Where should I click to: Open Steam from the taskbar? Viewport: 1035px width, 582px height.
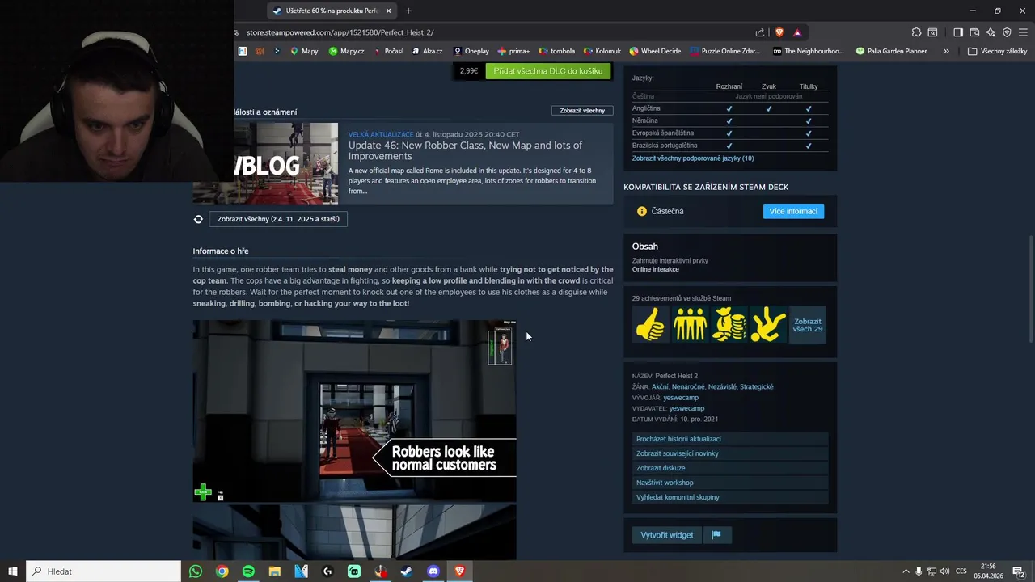407,571
